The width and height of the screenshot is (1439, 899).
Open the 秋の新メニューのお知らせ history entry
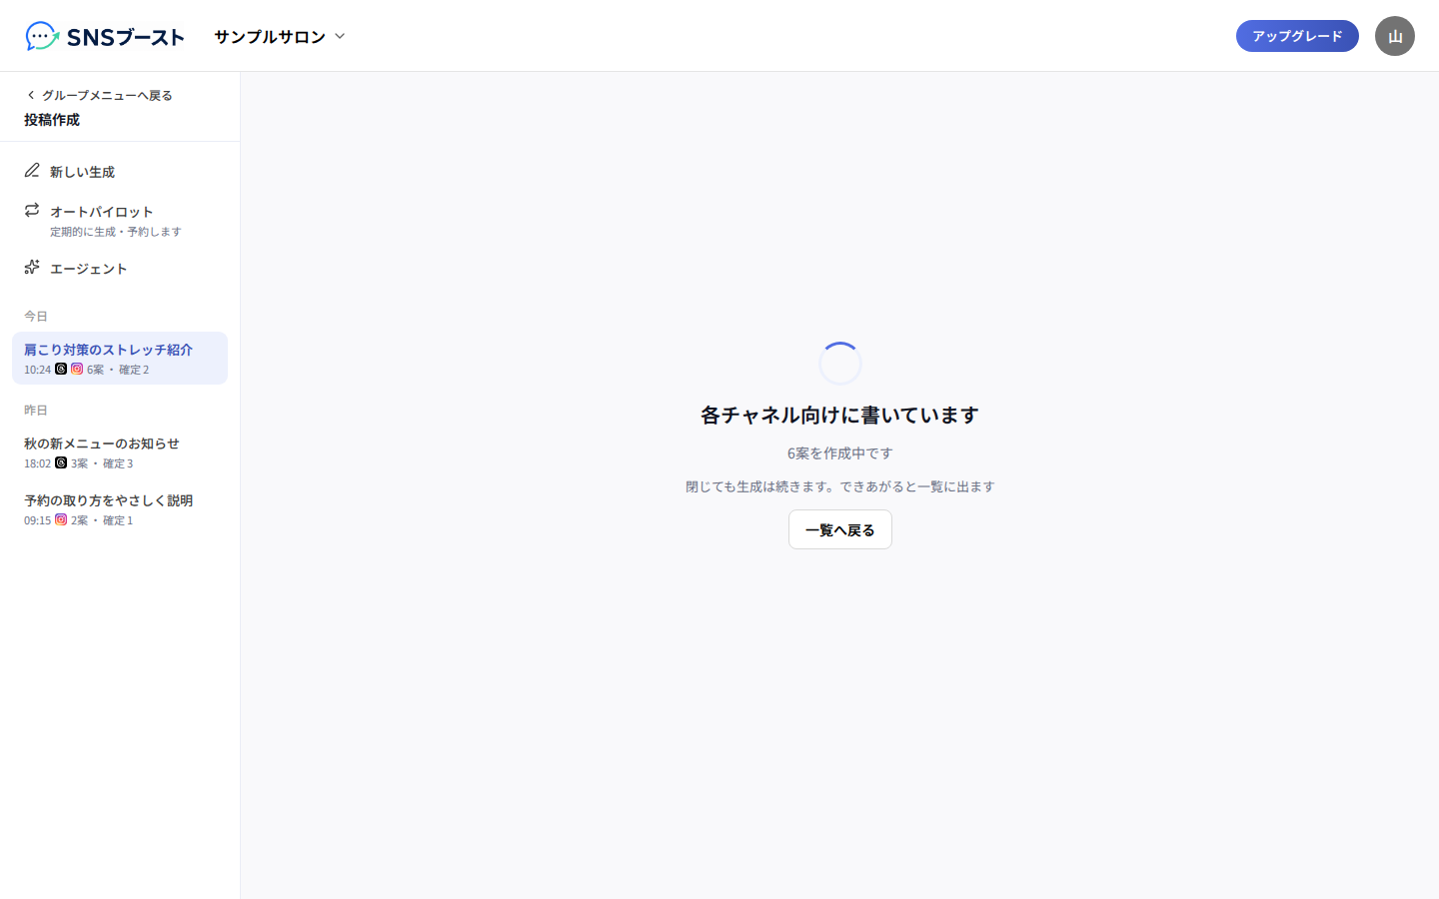120,451
